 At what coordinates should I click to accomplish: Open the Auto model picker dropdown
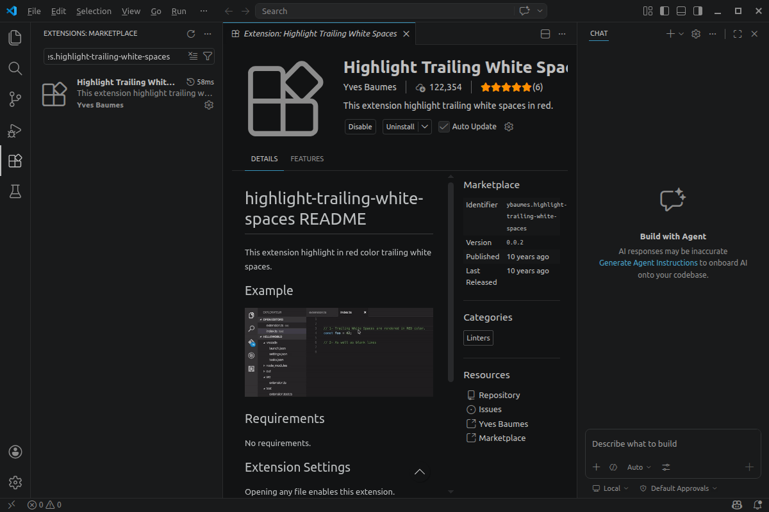pos(639,467)
